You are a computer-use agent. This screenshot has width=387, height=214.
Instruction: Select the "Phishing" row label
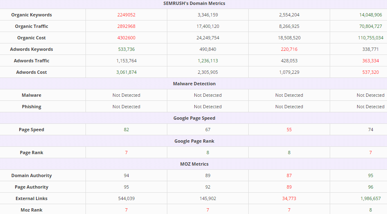tap(32, 107)
